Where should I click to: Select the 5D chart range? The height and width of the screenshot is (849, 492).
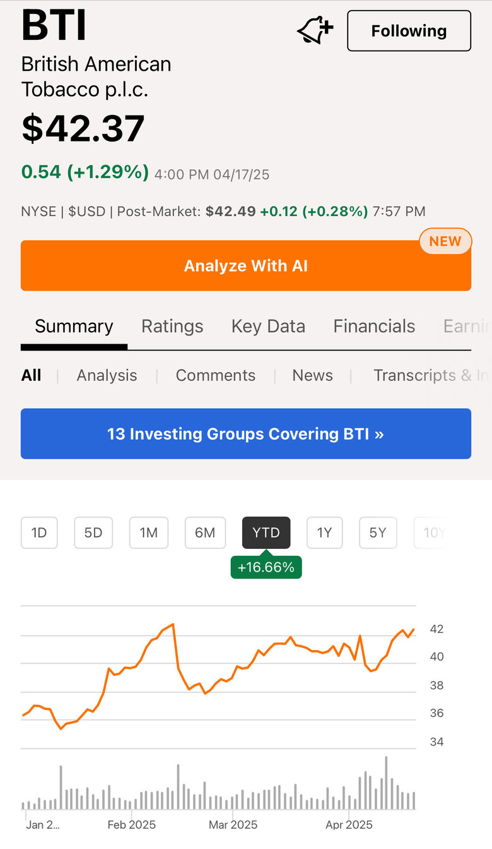click(x=93, y=533)
